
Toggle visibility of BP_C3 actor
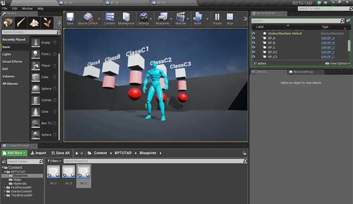254,57
